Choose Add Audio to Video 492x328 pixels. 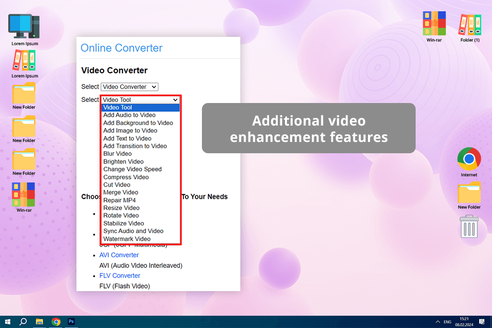coord(140,115)
